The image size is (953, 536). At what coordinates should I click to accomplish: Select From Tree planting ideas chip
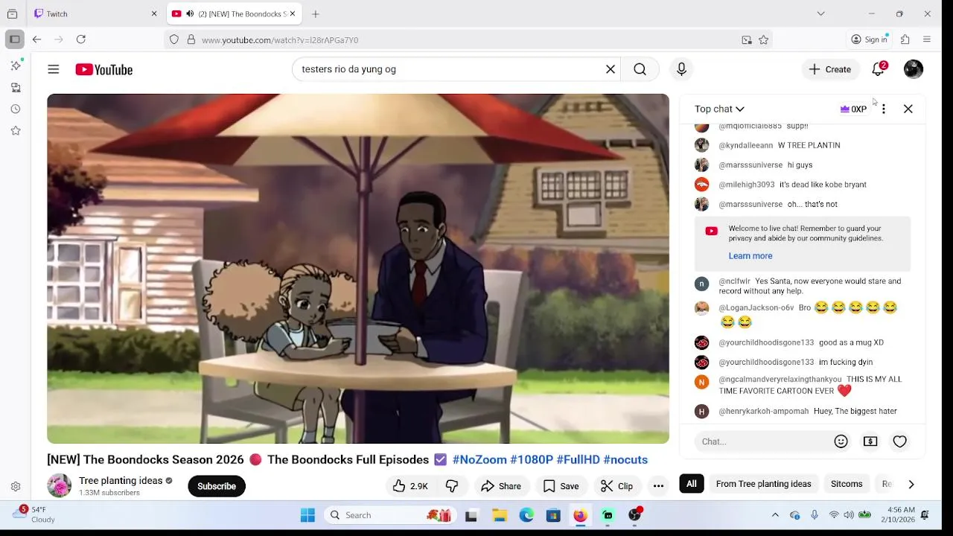(x=763, y=484)
